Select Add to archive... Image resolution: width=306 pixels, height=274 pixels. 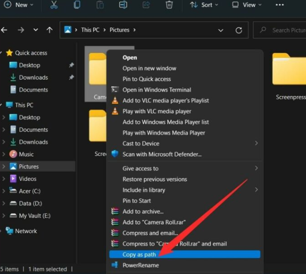click(184, 212)
